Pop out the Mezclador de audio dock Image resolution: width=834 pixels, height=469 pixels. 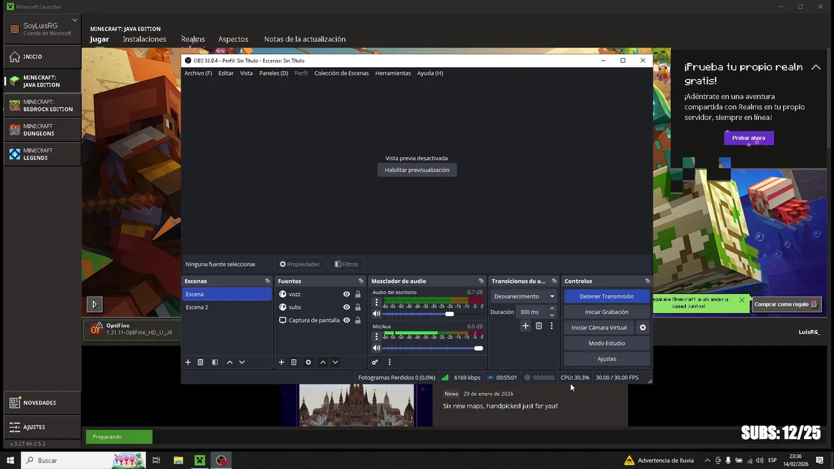pos(481,281)
